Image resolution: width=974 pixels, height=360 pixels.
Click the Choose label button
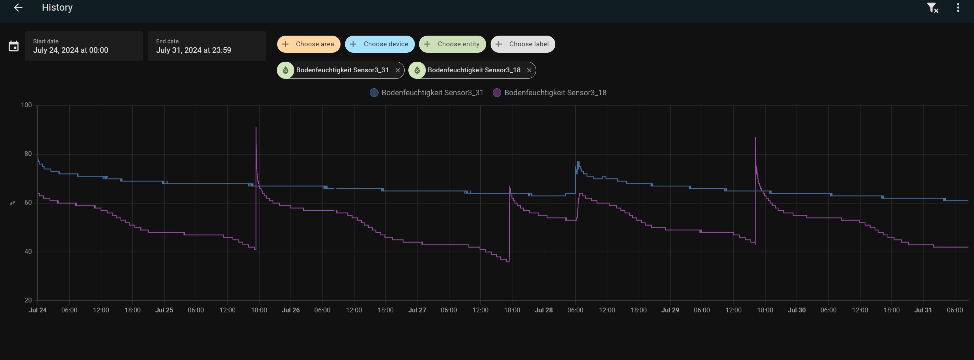pyautogui.click(x=522, y=44)
